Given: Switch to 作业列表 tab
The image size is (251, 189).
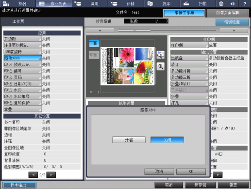Looking at the screenshot, I should [x=54, y=3].
